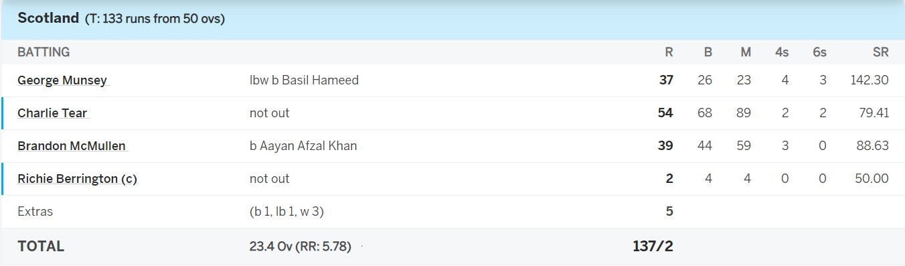Click the M minutes column header
Viewport: 905px width, 266px height.
point(746,52)
